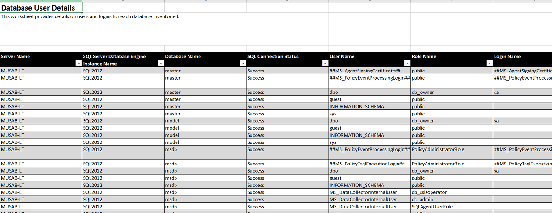Select PolicyAdministratorRole cell beside msdb ##MS_PolicyEventProcessingLogin##
This screenshot has width=552, height=213.
tap(452, 153)
